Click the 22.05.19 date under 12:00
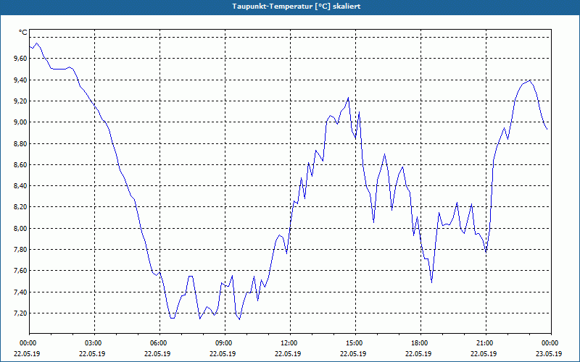 [288, 353]
